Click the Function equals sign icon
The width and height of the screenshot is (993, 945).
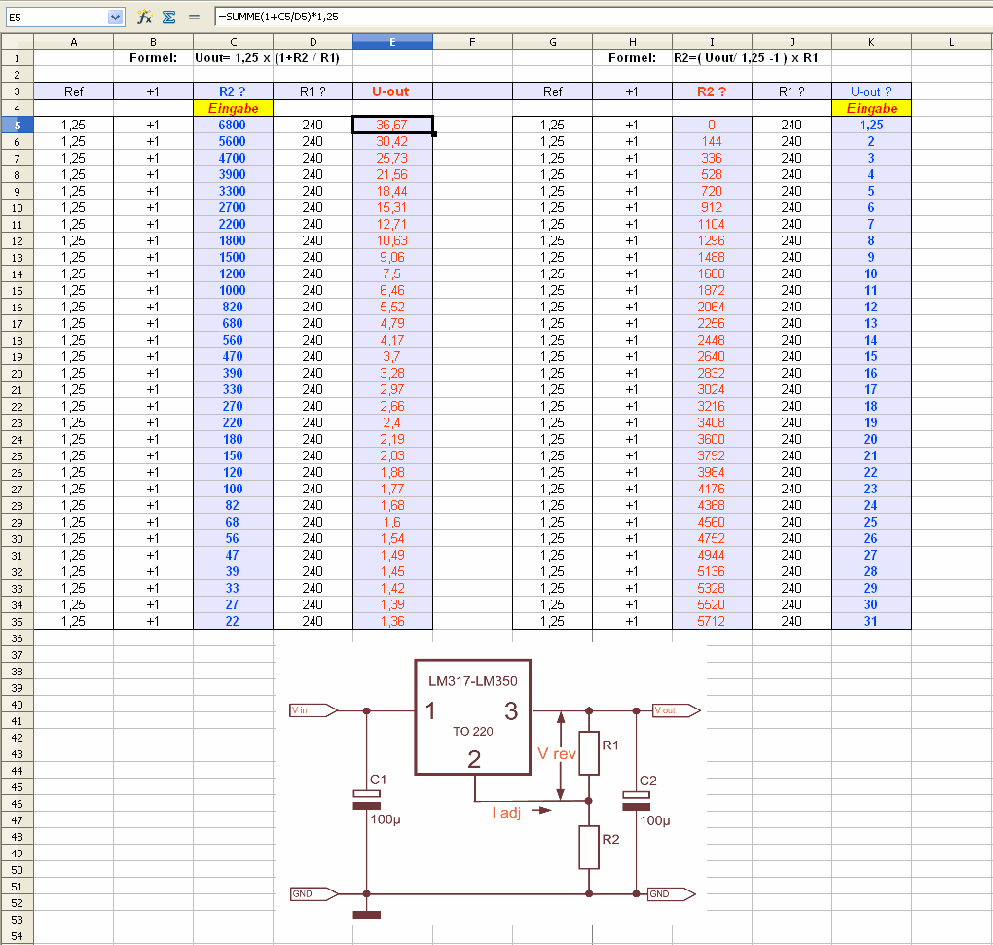[x=194, y=18]
